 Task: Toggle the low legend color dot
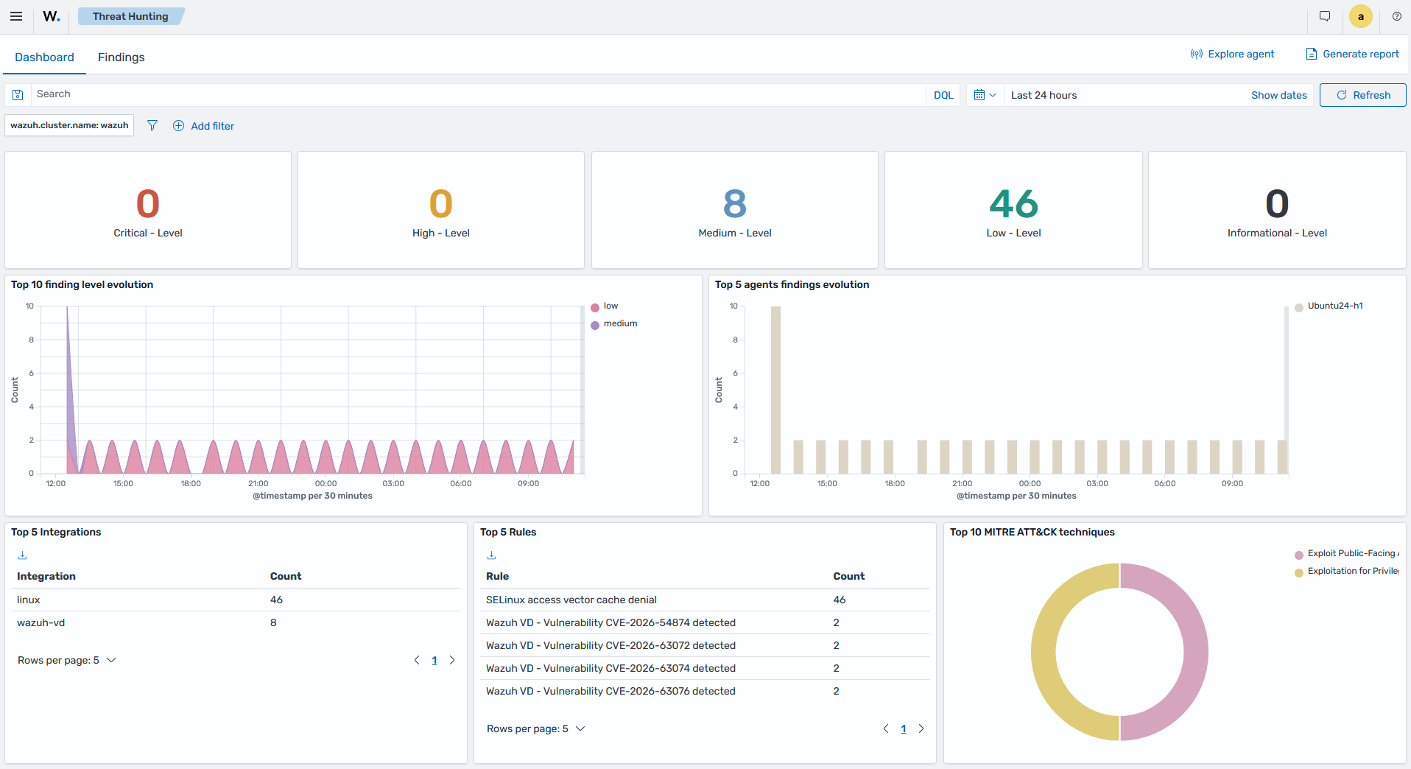[x=595, y=307]
